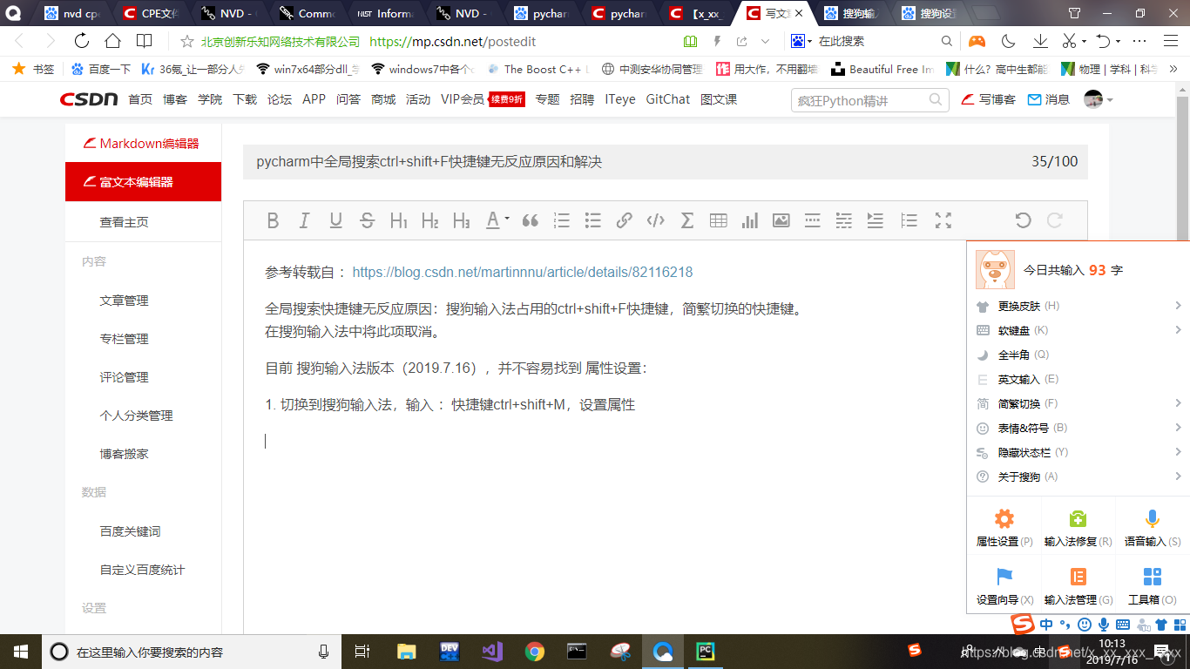
Task: Open 属性设置 in the Sogou panel
Action: click(x=1003, y=526)
